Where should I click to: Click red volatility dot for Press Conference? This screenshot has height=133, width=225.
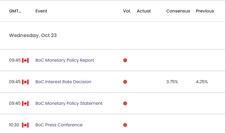125,125
